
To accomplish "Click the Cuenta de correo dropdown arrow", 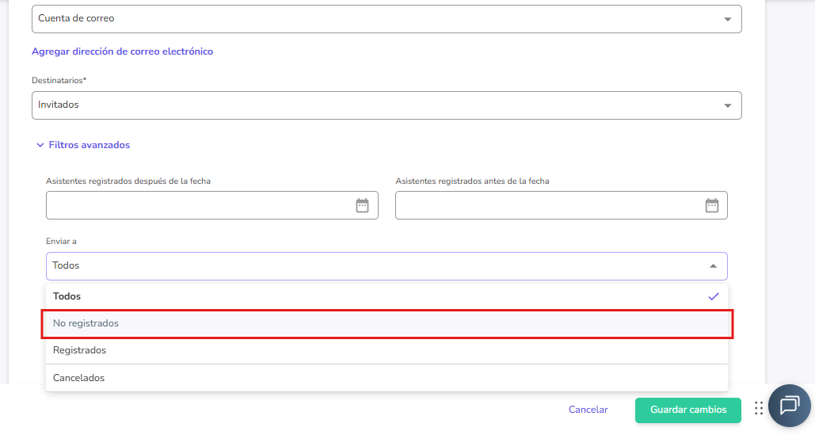I will pos(727,19).
